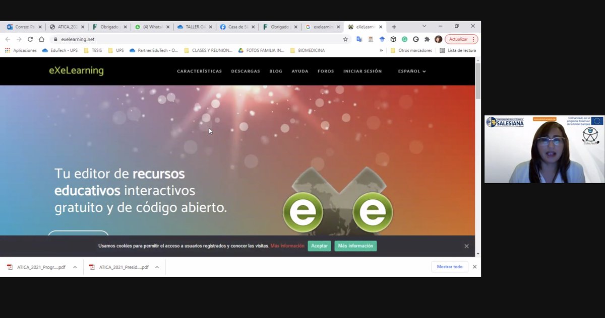The width and height of the screenshot is (605, 318).
Task: Expand the ESPAÑOL language dropdown
Action: pyautogui.click(x=412, y=71)
